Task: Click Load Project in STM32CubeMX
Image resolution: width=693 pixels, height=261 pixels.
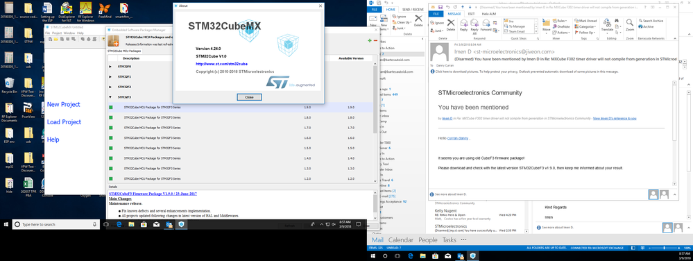Action: tap(64, 122)
